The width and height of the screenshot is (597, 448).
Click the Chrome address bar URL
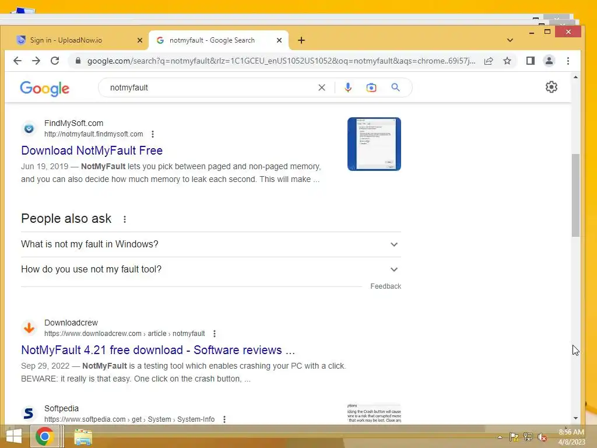point(281,61)
